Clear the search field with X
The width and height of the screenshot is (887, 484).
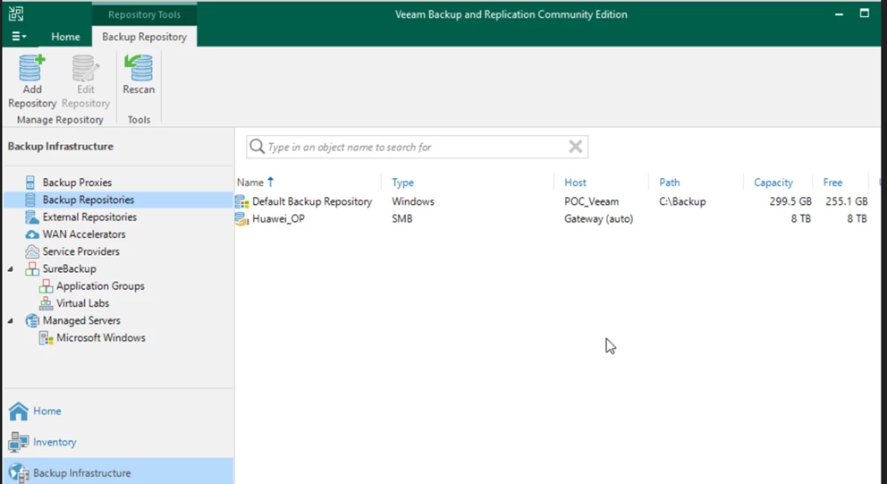click(x=575, y=148)
